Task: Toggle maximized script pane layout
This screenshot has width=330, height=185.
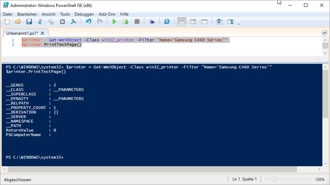Action: (x=204, y=22)
